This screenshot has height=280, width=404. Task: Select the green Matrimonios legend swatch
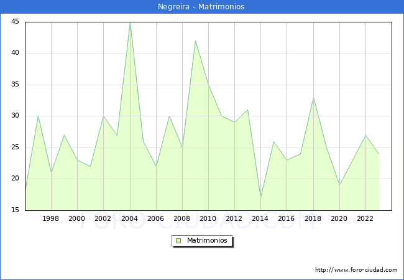(178, 241)
